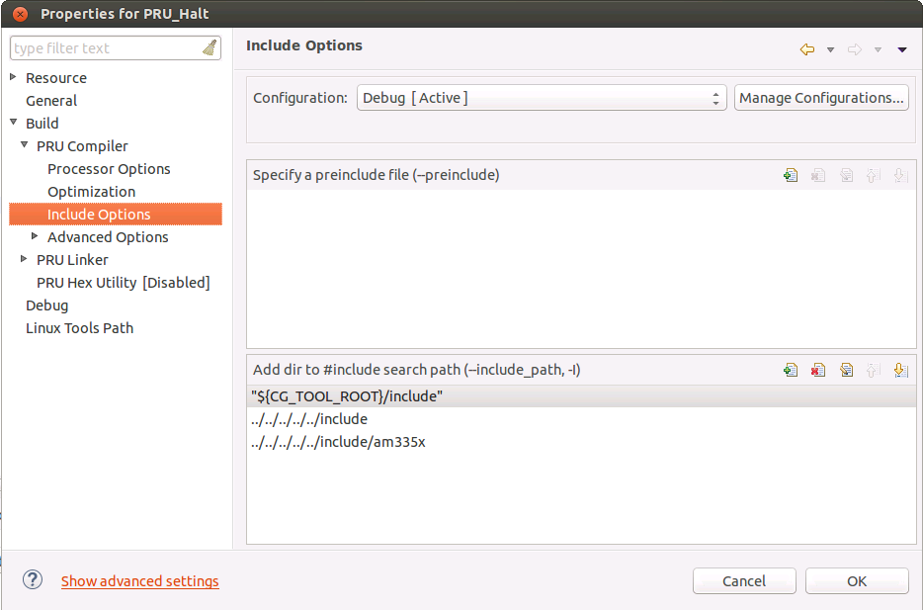This screenshot has height=610, width=923.
Task: Select Processor Options in the sidebar
Action: tap(109, 168)
